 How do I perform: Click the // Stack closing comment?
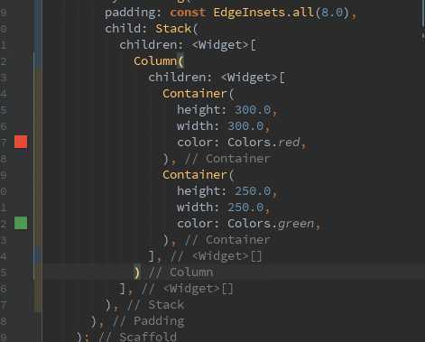pos(155,305)
